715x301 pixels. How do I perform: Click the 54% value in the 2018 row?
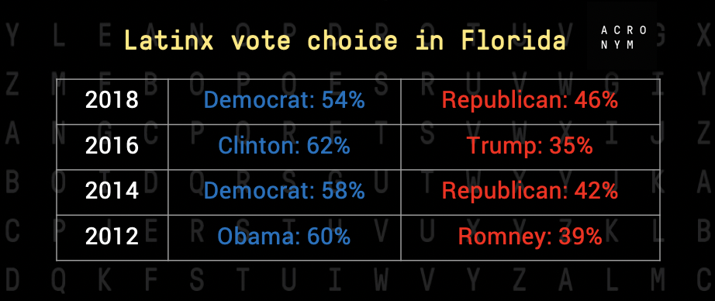[x=343, y=100]
